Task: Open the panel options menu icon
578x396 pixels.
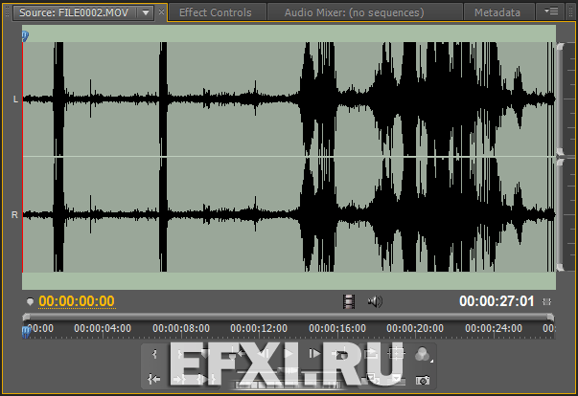Action: pos(551,11)
